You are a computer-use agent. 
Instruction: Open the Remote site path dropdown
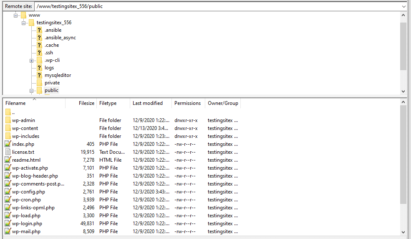(x=403, y=6)
